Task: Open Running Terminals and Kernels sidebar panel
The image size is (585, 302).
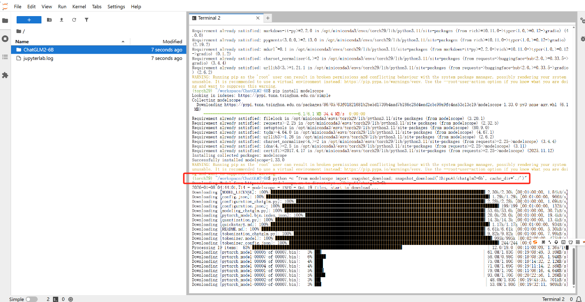Action: [x=5, y=39]
